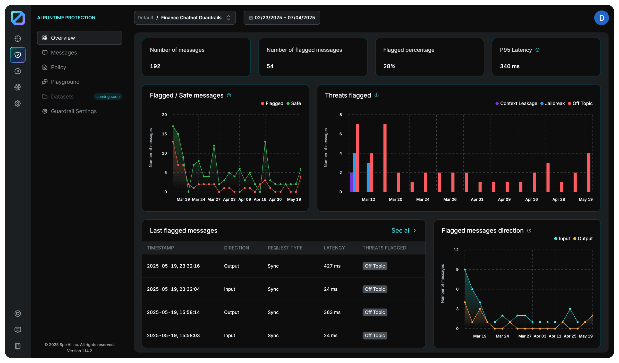Viewport: 619px width, 363px height.
Task: Click the Context Leakage purple legend swatch
Action: 497,103
